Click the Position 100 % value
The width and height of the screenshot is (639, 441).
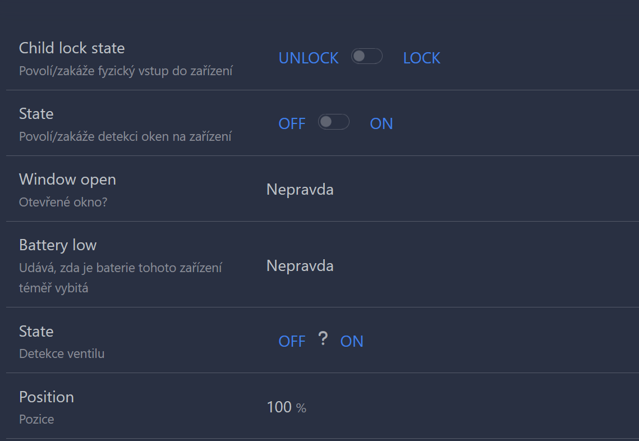click(286, 407)
